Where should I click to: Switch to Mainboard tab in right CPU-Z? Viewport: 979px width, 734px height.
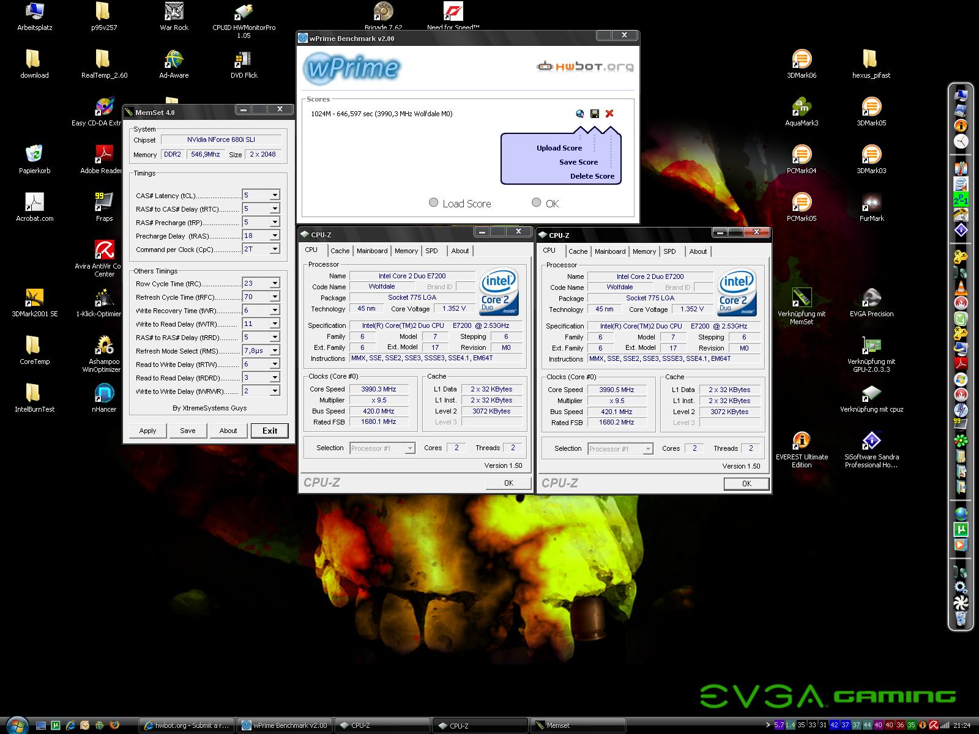(x=610, y=251)
